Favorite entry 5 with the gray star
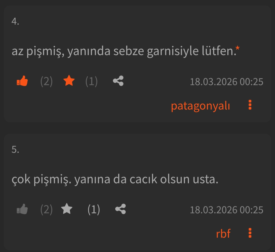This screenshot has width=275, height=252. [x=67, y=210]
